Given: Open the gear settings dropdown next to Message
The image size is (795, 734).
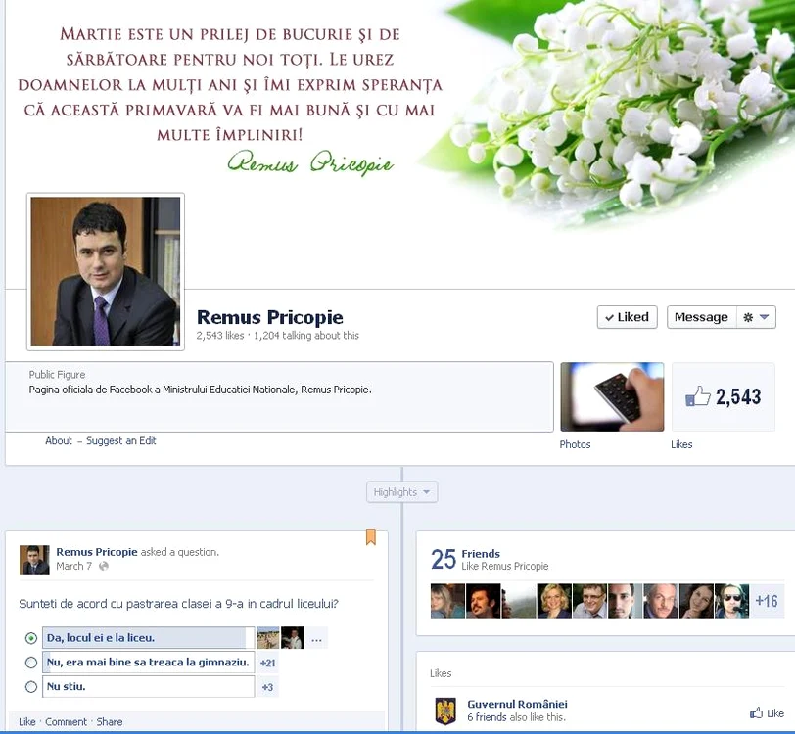Looking at the screenshot, I should (756, 317).
